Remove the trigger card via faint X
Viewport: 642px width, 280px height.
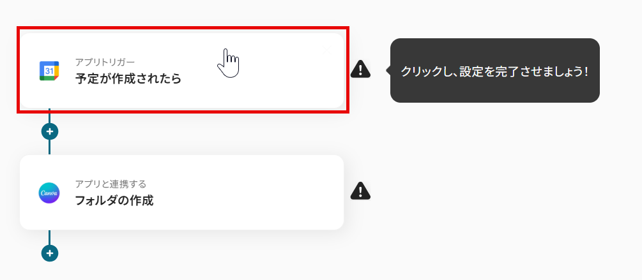click(326, 50)
